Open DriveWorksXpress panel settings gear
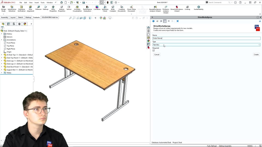Viewport: 262px width, 147px height. pos(258,17)
